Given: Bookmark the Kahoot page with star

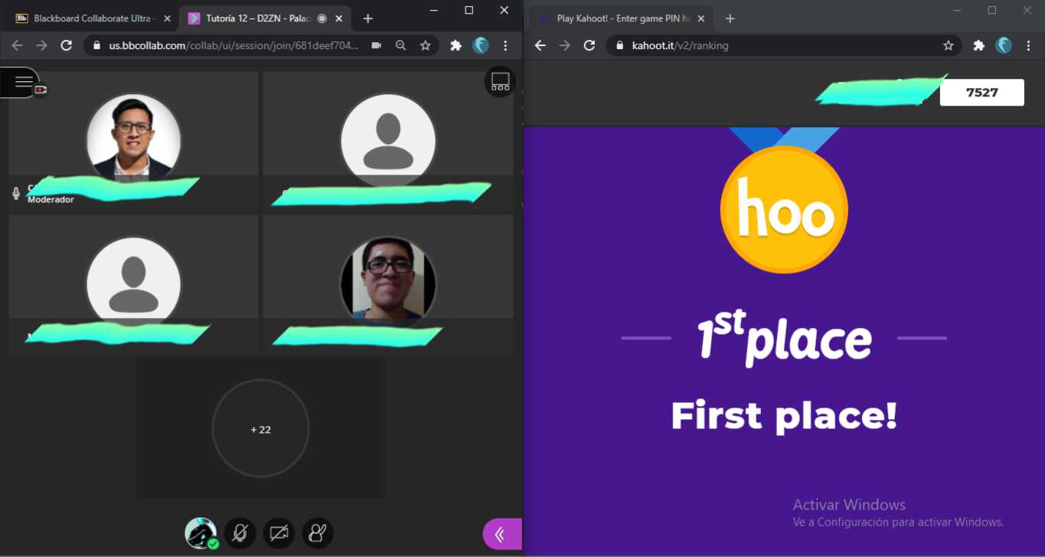Looking at the screenshot, I should tap(948, 45).
